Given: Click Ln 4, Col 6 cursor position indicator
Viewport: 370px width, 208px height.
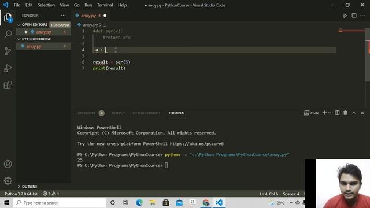Looking at the screenshot, I should (x=269, y=194).
